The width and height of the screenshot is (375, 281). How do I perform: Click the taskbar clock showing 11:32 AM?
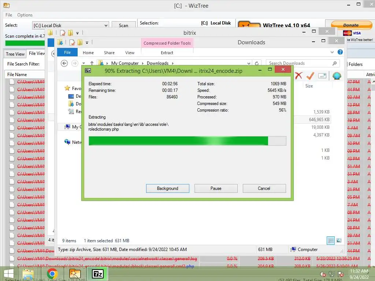[359, 274]
